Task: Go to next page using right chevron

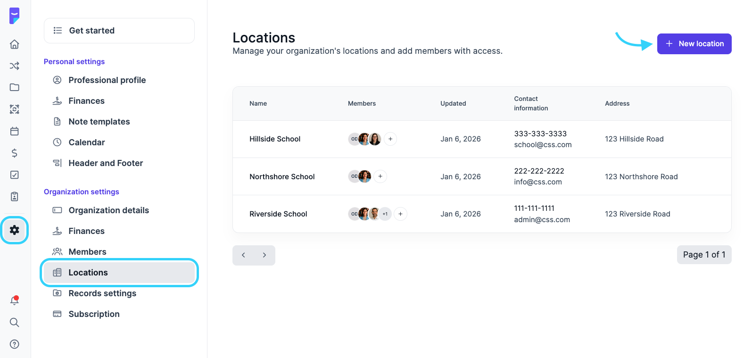Action: pos(264,255)
